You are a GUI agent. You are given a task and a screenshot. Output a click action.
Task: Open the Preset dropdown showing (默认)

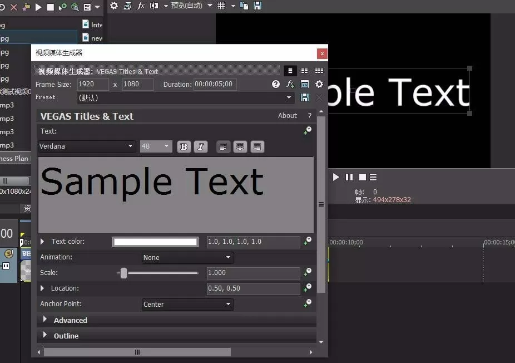[x=185, y=97]
